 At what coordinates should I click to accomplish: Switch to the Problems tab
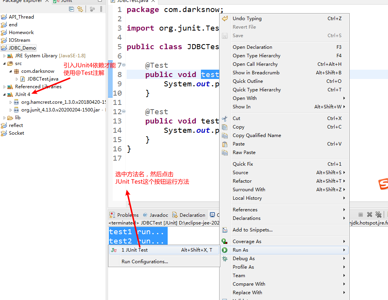[x=124, y=215]
